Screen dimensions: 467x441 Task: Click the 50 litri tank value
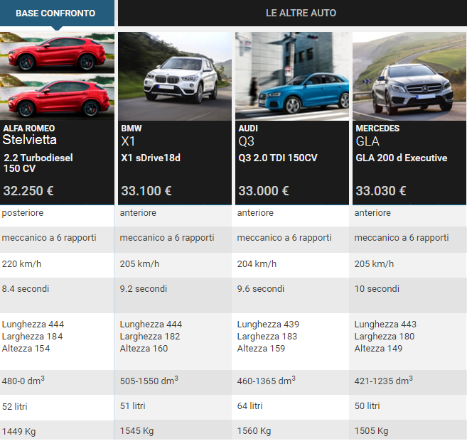pyautogui.click(x=367, y=406)
